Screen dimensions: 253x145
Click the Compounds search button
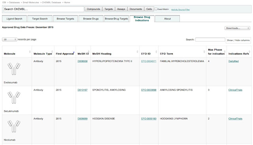coord(93,9)
